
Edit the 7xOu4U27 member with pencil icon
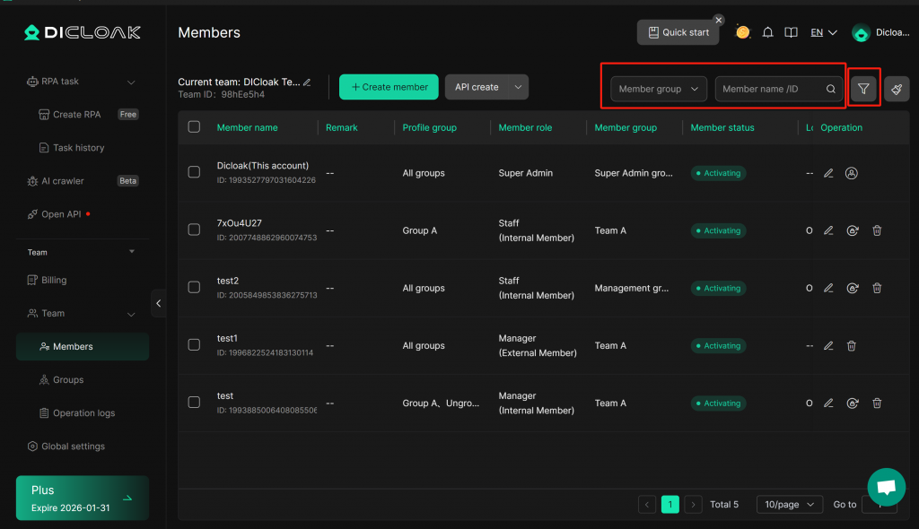[x=828, y=230]
